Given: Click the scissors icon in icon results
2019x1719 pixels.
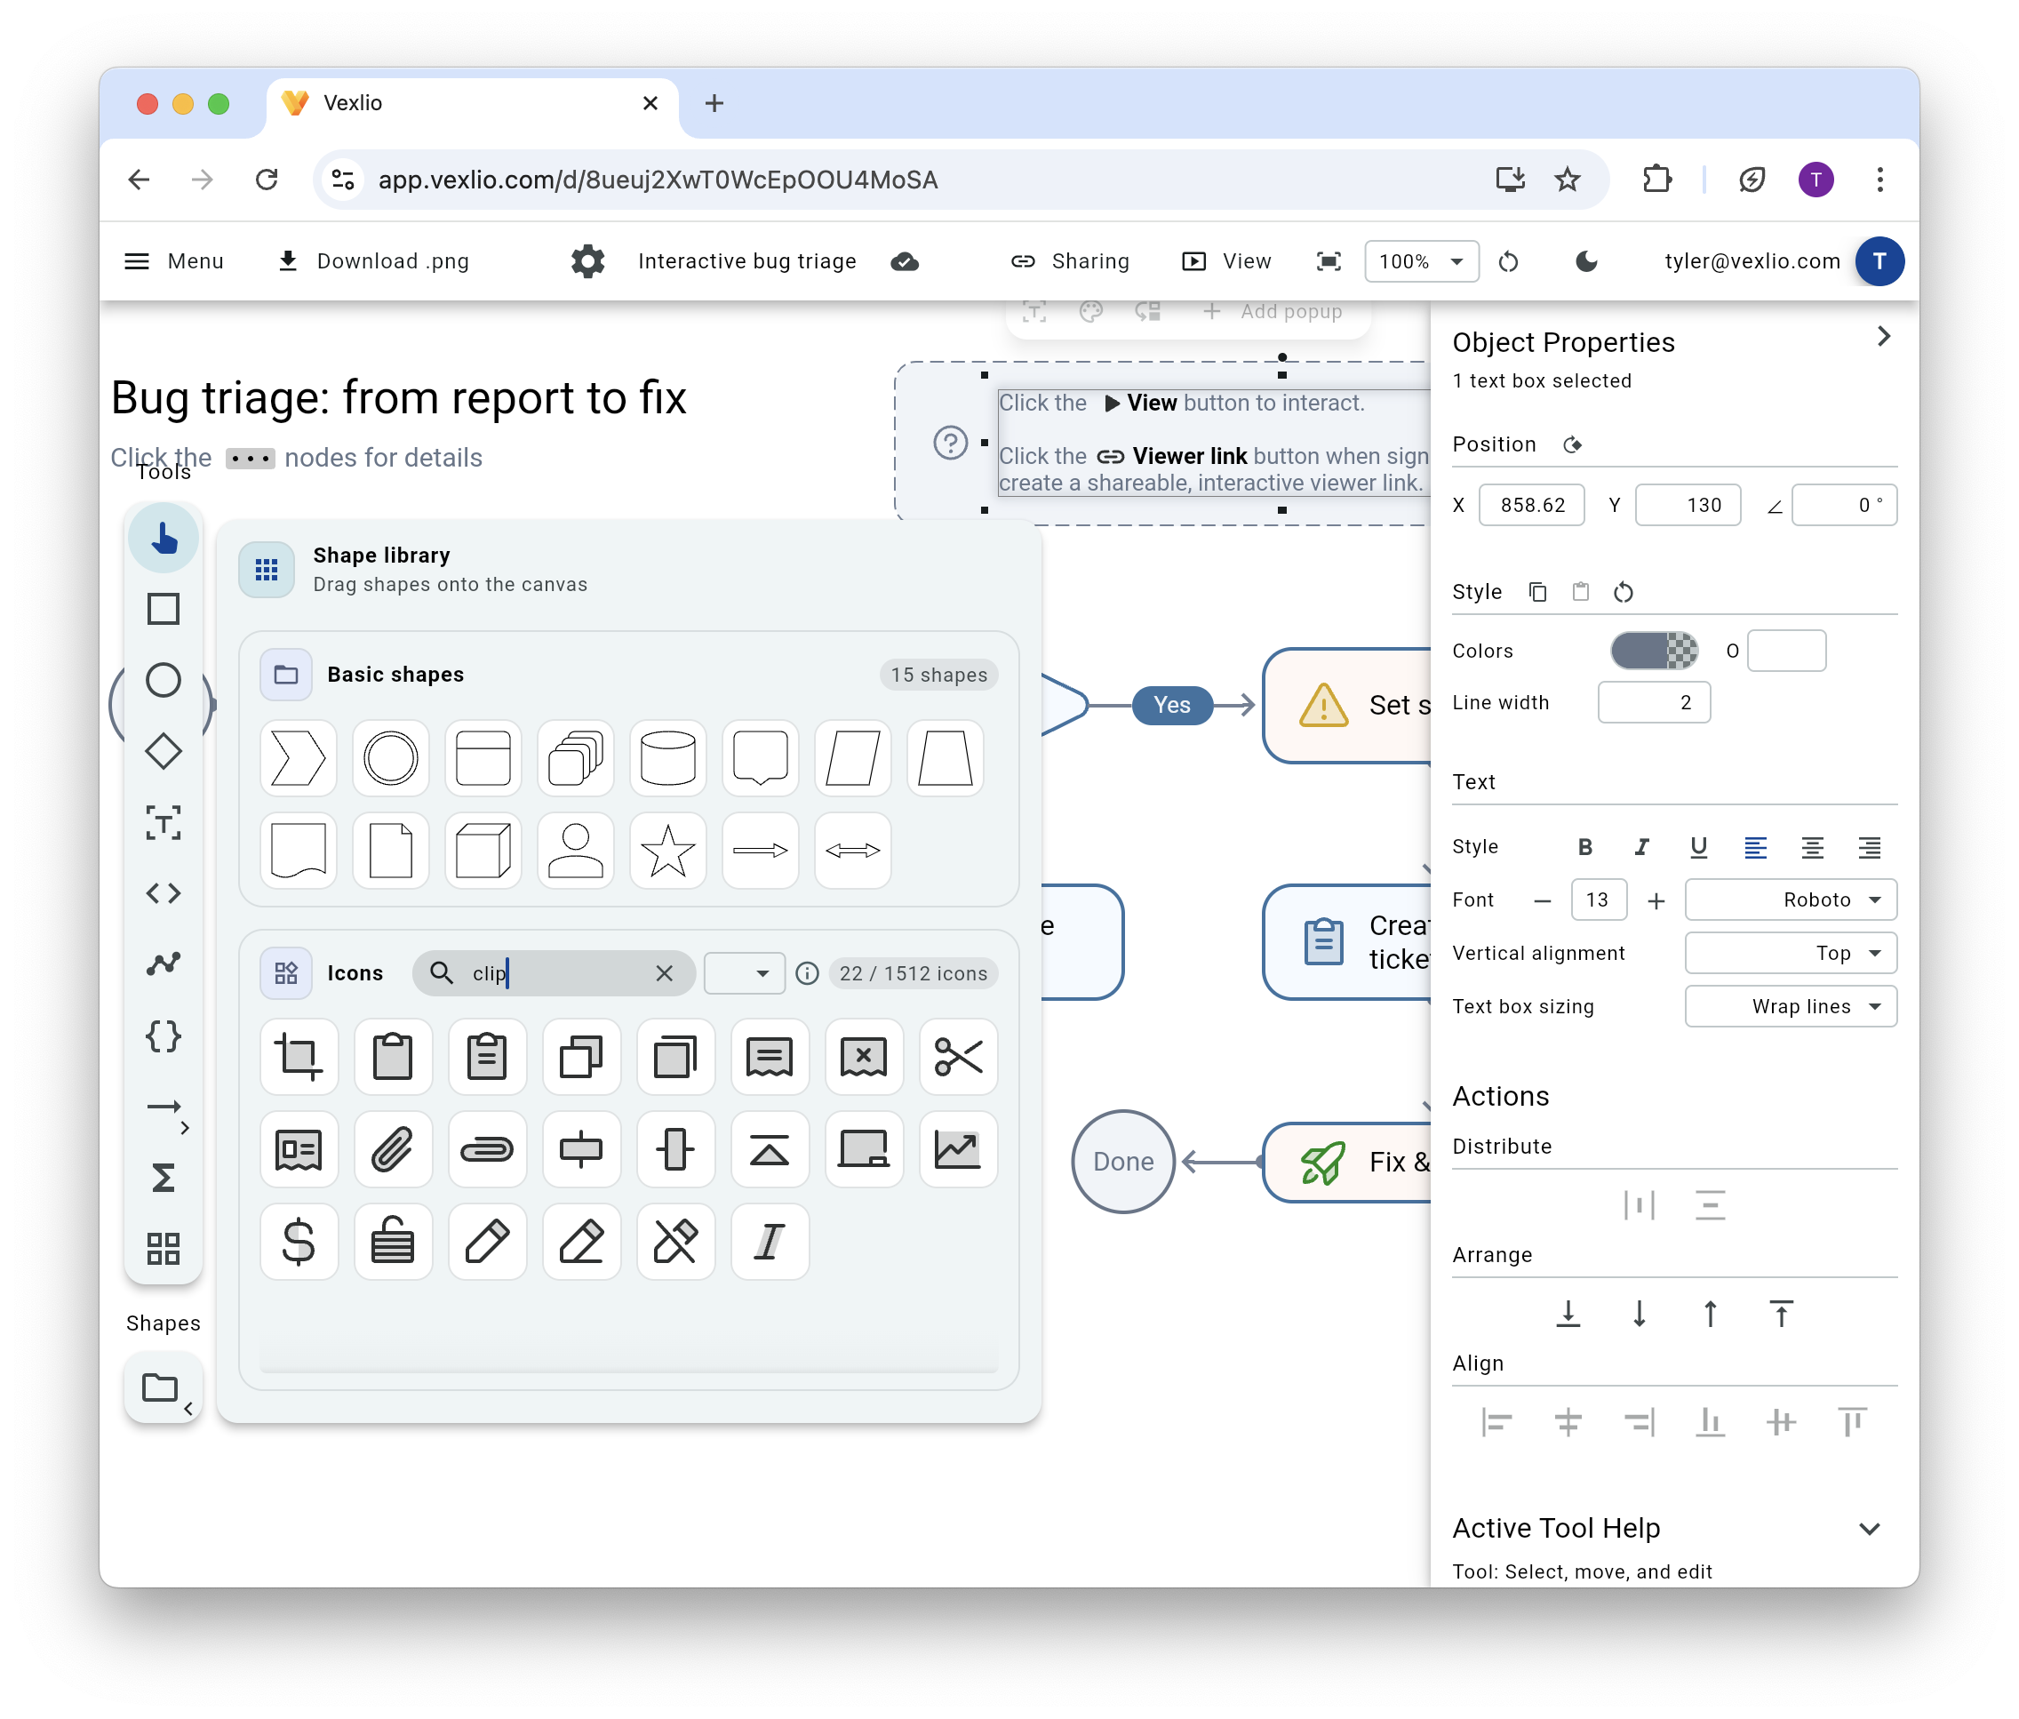Looking at the screenshot, I should point(957,1056).
